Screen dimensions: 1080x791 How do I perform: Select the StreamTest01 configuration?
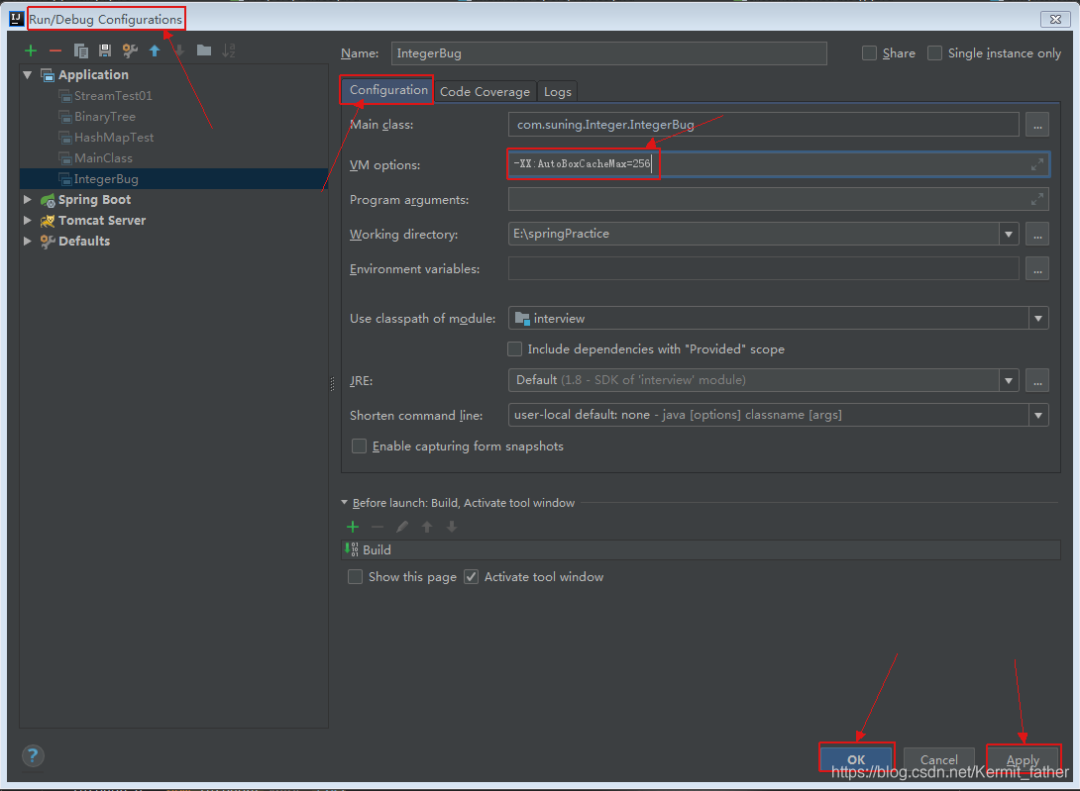tap(113, 96)
